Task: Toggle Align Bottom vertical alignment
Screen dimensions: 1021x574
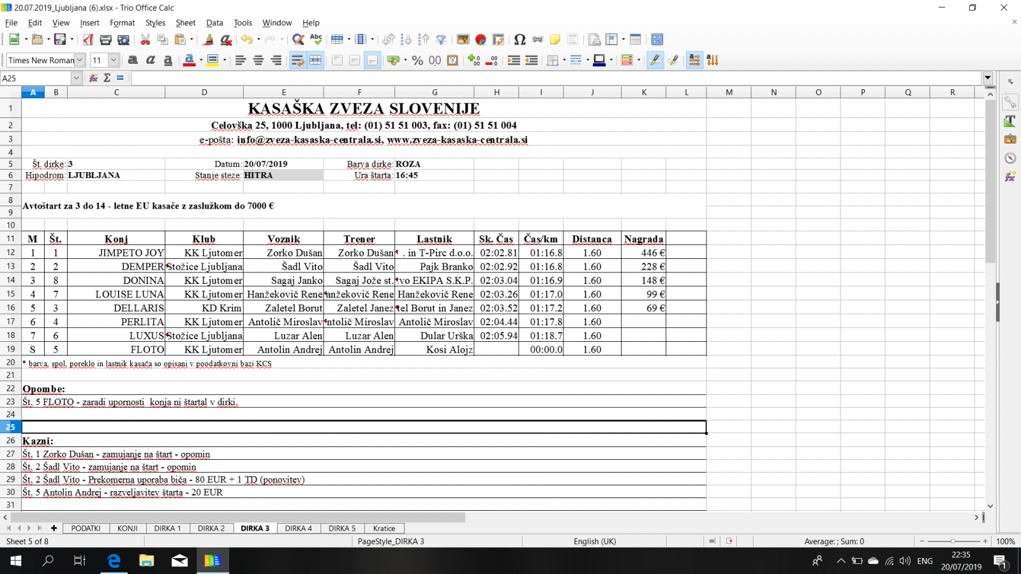Action: pos(372,60)
